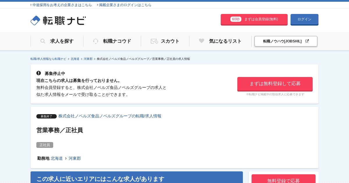Open 中途採用をお考えの企業さまはこちら link
The image size is (349, 183).
(x=62, y=5)
